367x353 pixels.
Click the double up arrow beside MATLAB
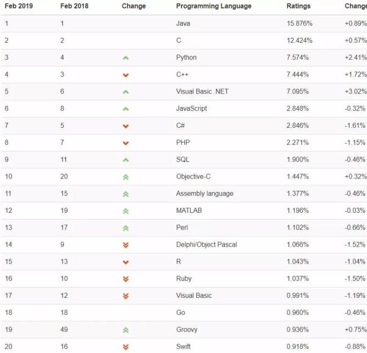point(126,211)
